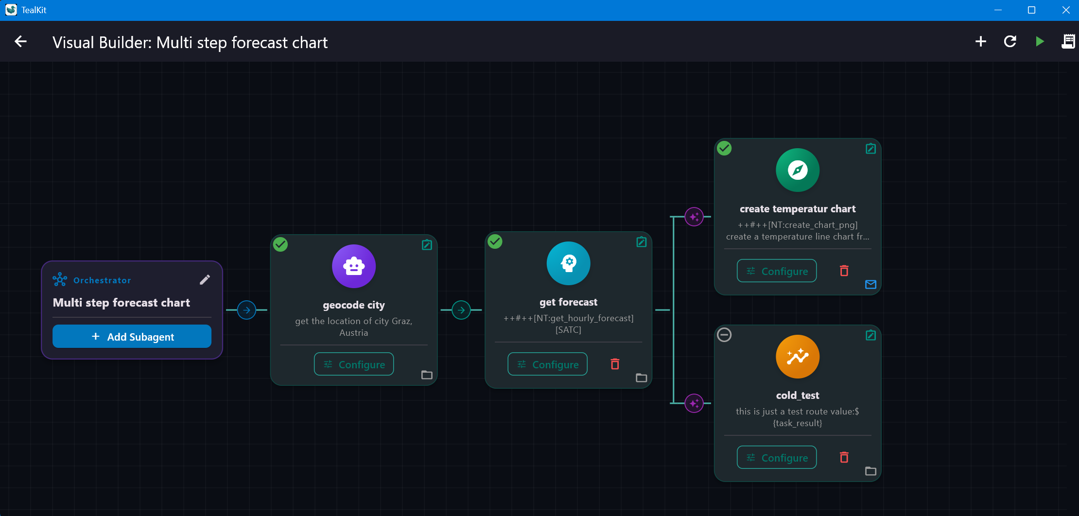Open folder icon on cold_test card
1079x516 pixels.
click(x=871, y=471)
